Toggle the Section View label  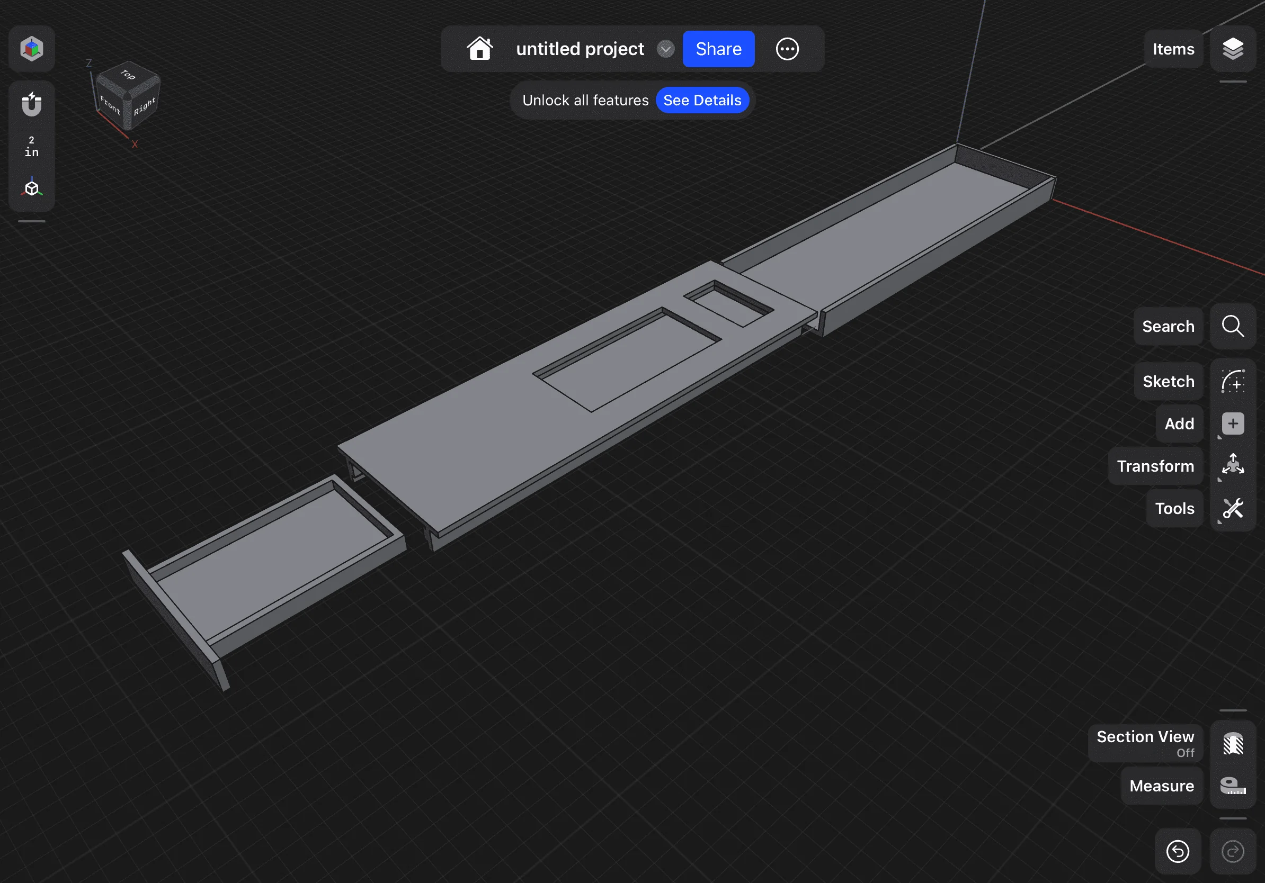pos(1145,743)
